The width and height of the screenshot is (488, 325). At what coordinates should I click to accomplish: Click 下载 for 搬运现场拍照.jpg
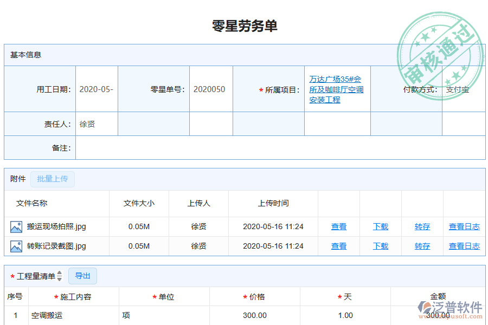pyautogui.click(x=380, y=226)
